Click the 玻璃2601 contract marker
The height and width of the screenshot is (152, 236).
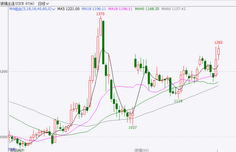tap(142, 150)
